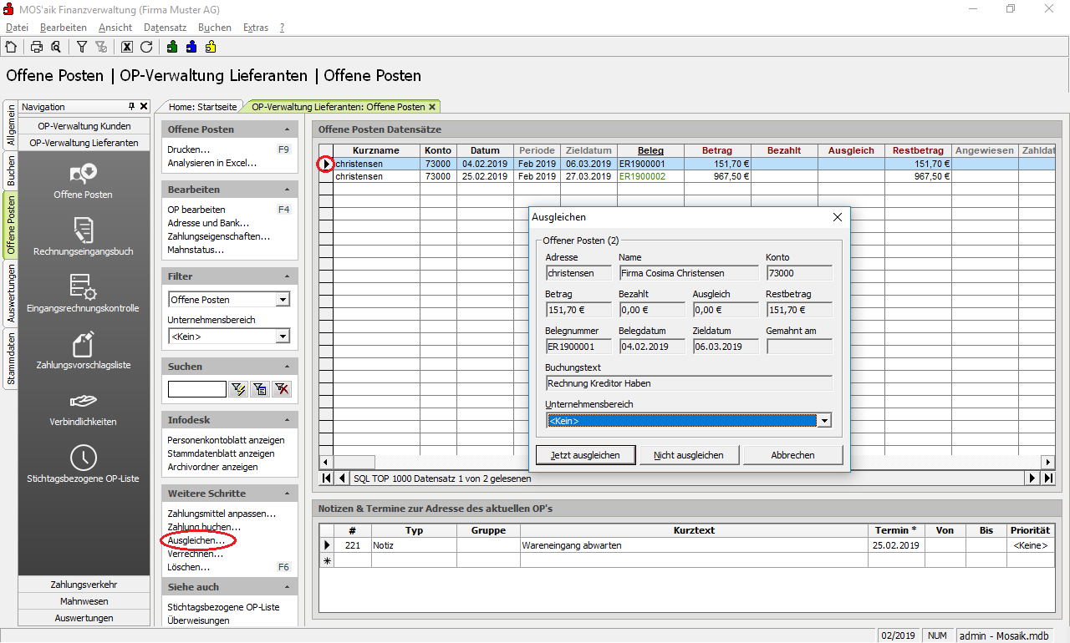This screenshot has height=643, width=1070.
Task: Click the remove filter red X icon
Action: click(282, 389)
